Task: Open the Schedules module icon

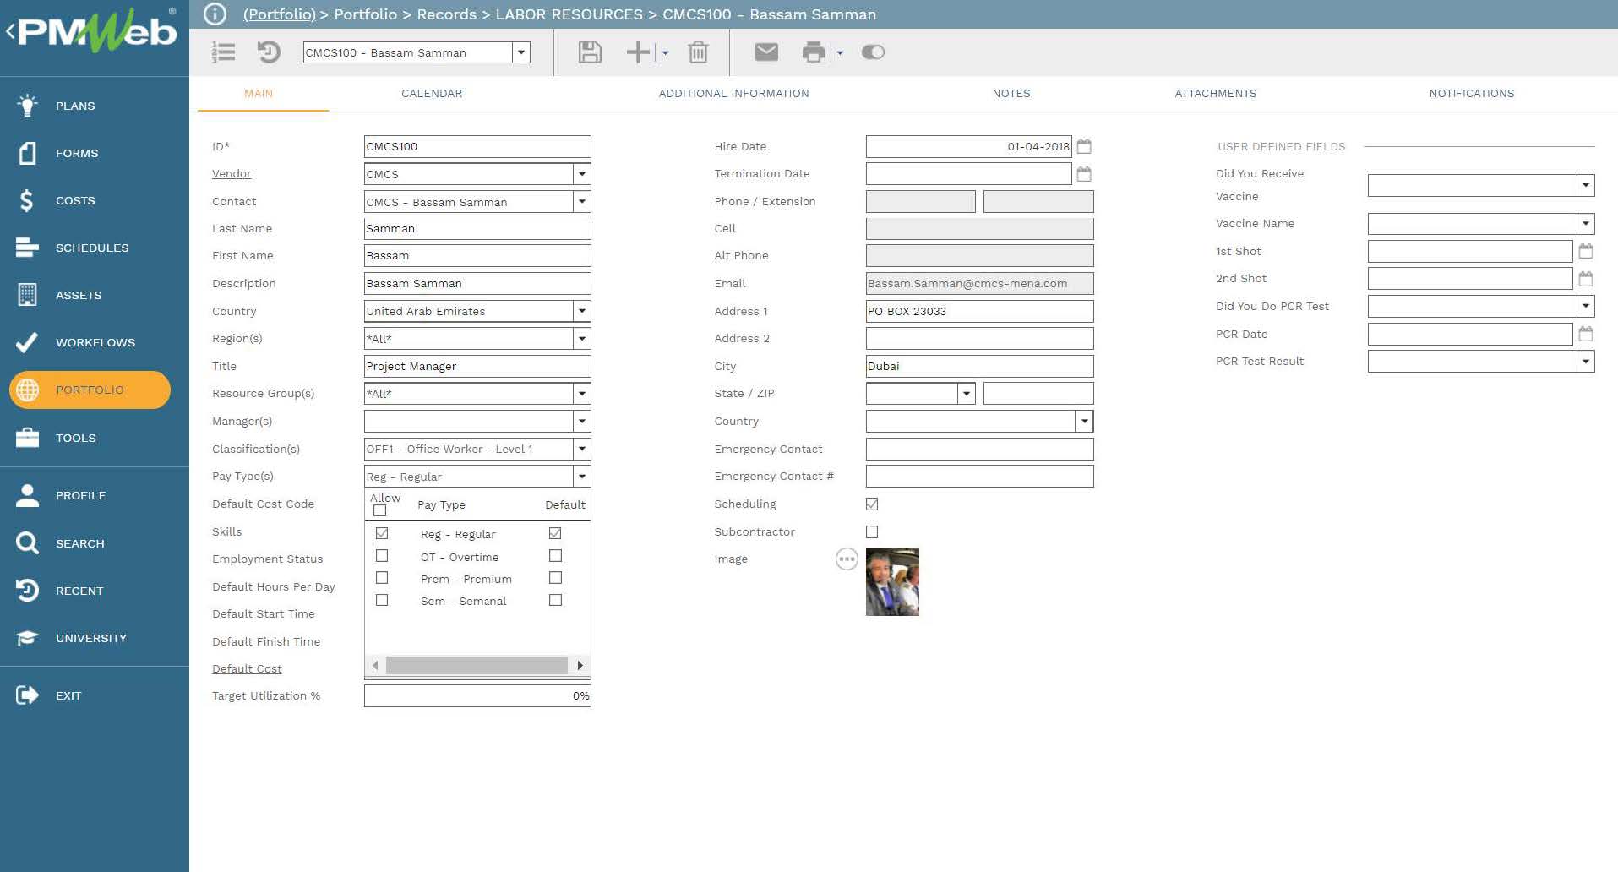Action: pos(27,248)
